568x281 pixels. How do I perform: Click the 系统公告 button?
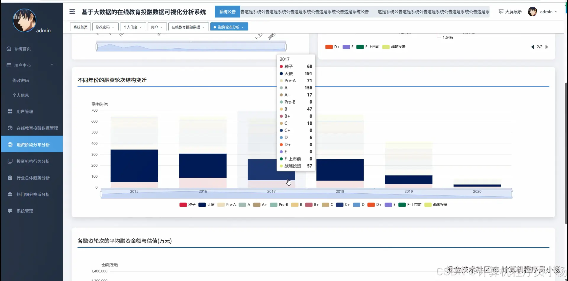(227, 12)
